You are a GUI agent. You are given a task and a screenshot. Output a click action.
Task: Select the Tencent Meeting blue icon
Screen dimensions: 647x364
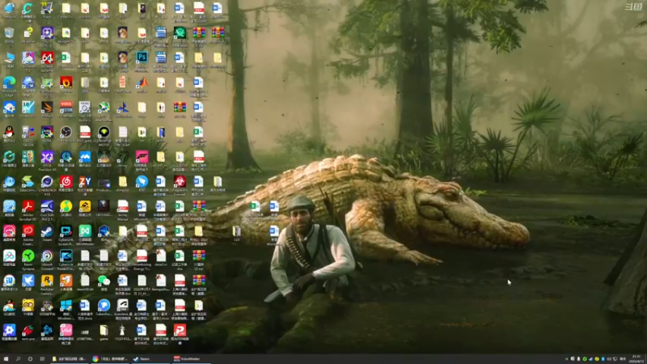(85, 159)
